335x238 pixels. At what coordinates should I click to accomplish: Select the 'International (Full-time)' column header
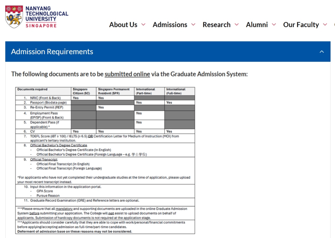176,91
